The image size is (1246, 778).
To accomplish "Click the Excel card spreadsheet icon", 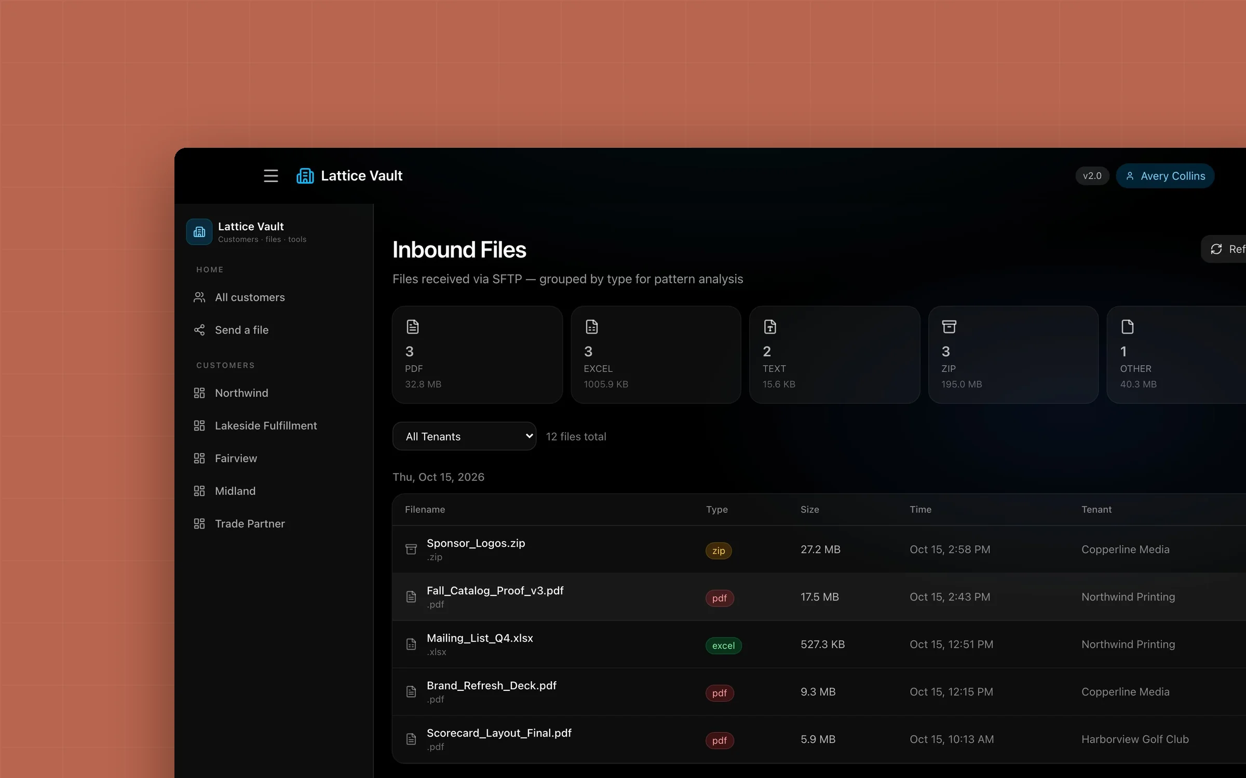I will pyautogui.click(x=592, y=327).
